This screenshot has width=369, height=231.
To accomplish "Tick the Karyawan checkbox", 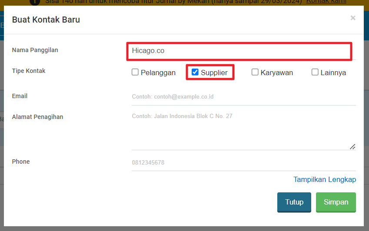I will click(x=255, y=73).
